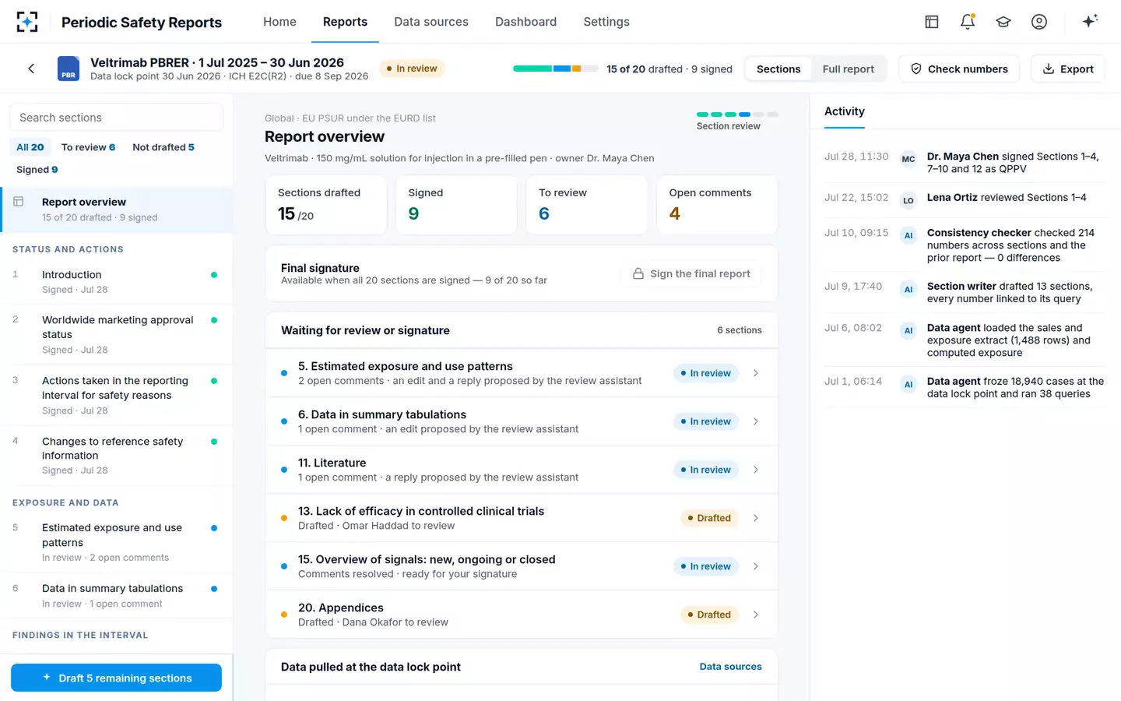
Task: Go to the Home tab
Action: [x=279, y=22]
